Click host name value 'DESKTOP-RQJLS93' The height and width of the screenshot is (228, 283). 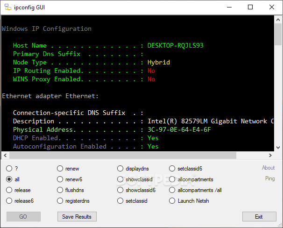tap(176, 45)
